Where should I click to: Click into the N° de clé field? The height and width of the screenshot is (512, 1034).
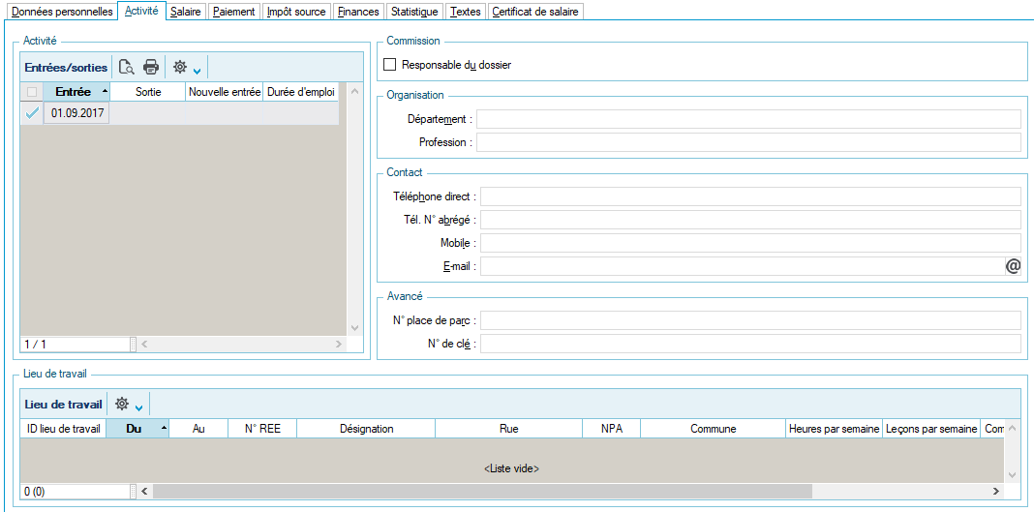751,344
